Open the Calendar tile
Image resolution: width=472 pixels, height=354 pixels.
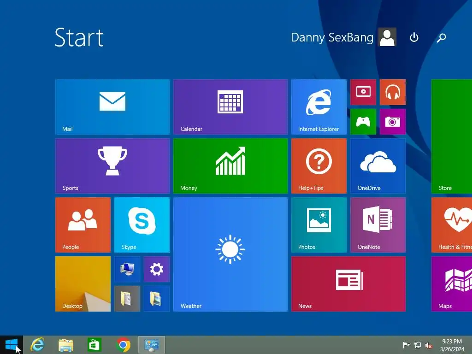point(230,107)
